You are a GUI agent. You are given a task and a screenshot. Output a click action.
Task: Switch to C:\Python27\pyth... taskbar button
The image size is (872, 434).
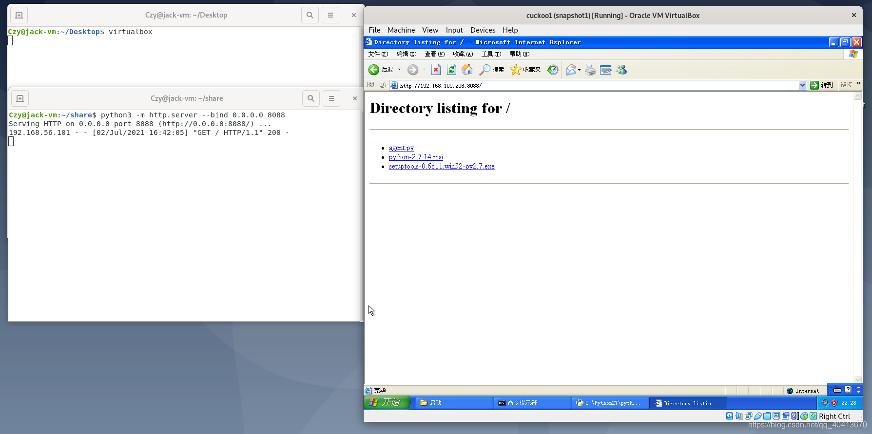click(x=610, y=403)
